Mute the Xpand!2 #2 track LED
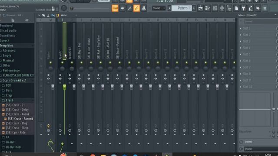Screen dimensions: 278x156 pyautogui.click(x=72, y=62)
